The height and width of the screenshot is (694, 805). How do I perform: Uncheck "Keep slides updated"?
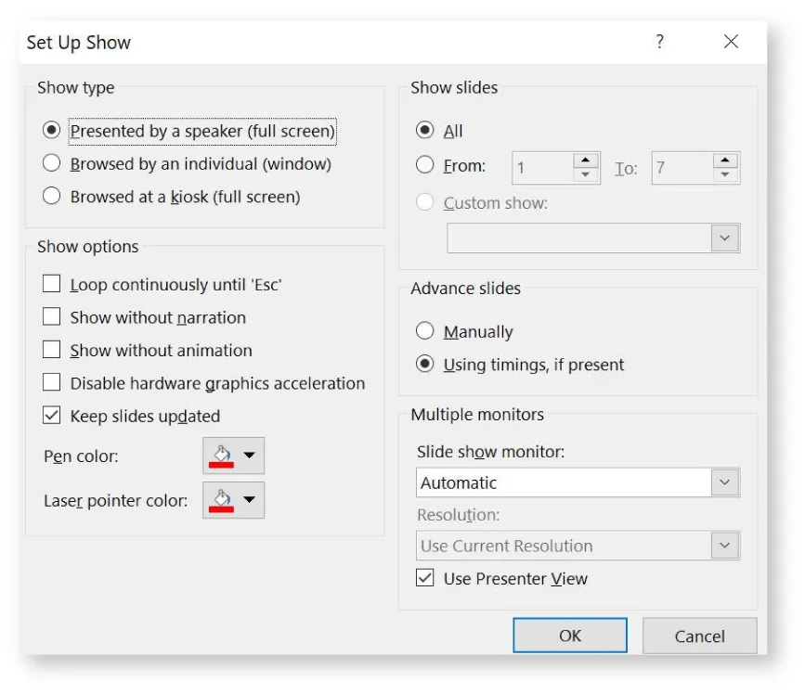pyautogui.click(x=51, y=416)
